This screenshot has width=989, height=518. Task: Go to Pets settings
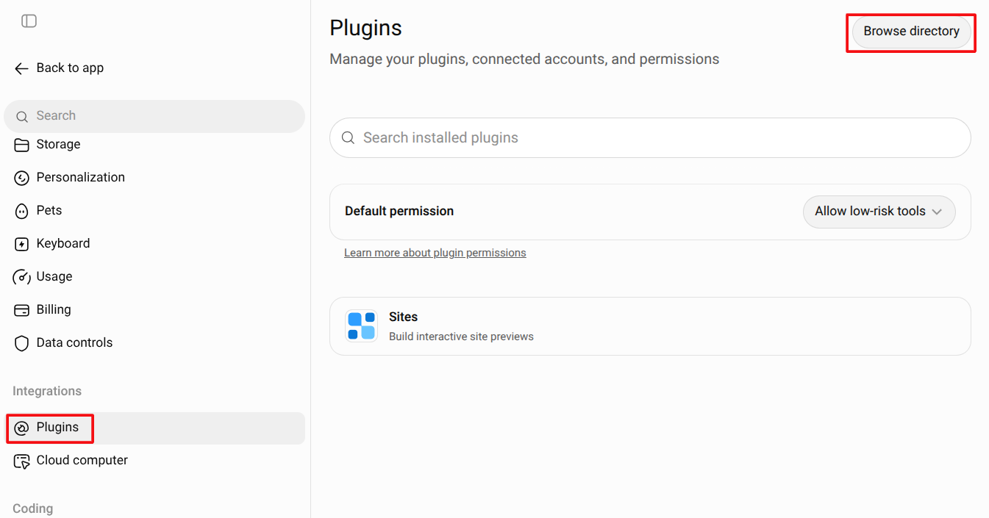pyautogui.click(x=154, y=211)
